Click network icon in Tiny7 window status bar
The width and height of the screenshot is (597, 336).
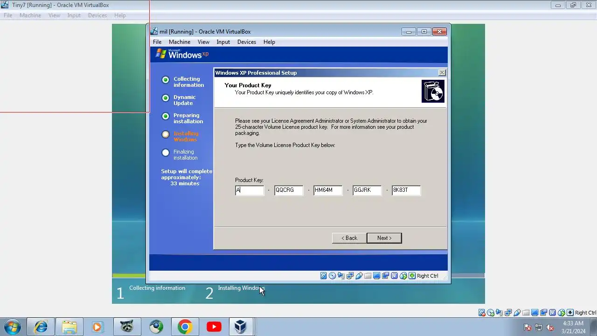[x=508, y=313]
